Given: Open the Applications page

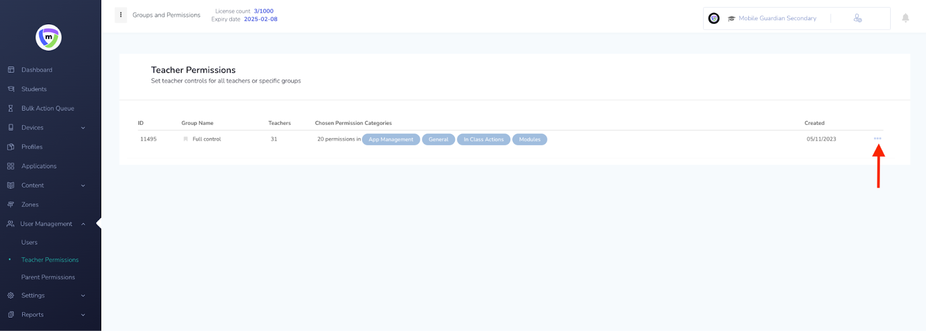Looking at the screenshot, I should click(39, 166).
